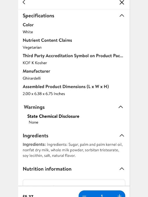This screenshot has height=197, width=148.
Task: Click the State Chemical Disclosure label
Action: (53, 116)
